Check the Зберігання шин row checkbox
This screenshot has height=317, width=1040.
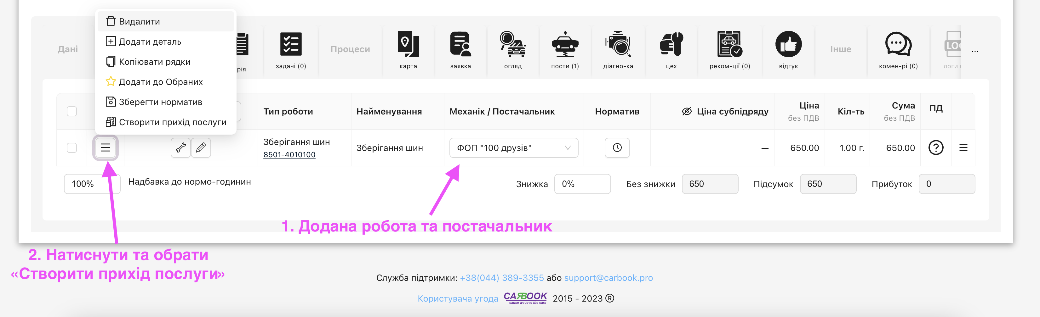[x=72, y=148]
